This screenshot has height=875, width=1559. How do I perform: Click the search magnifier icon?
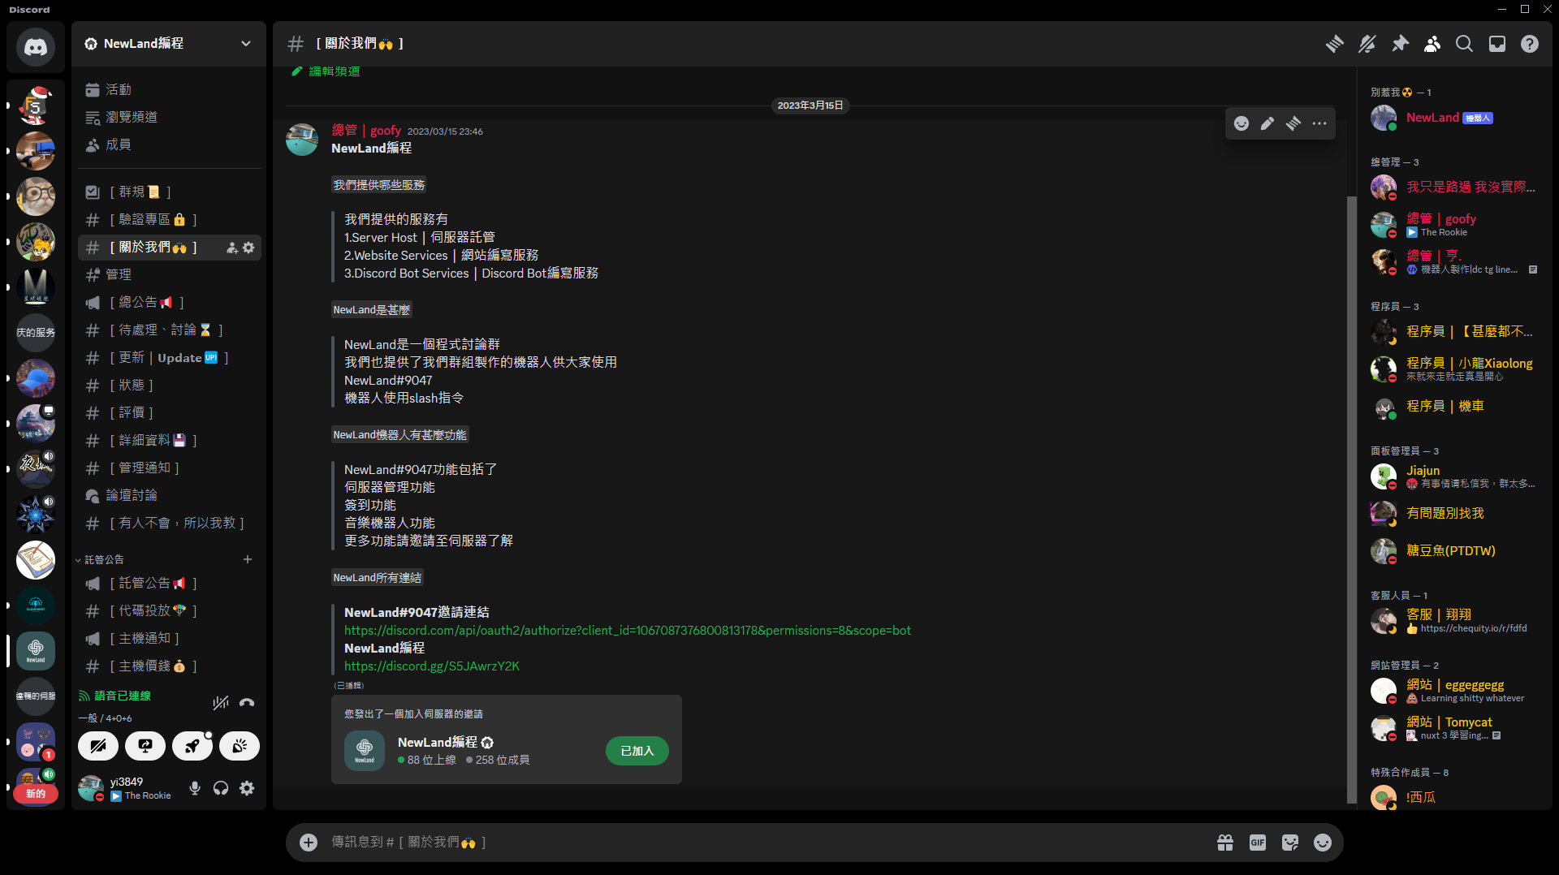pos(1464,44)
